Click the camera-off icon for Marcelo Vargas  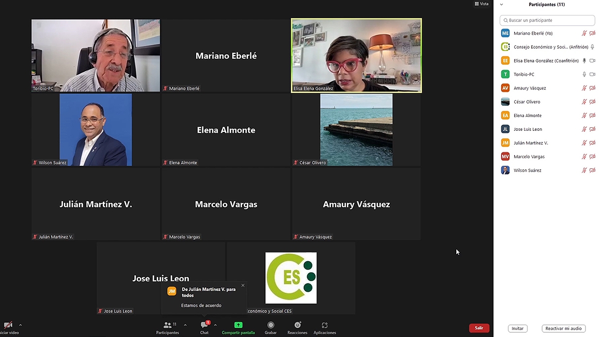[593, 157]
